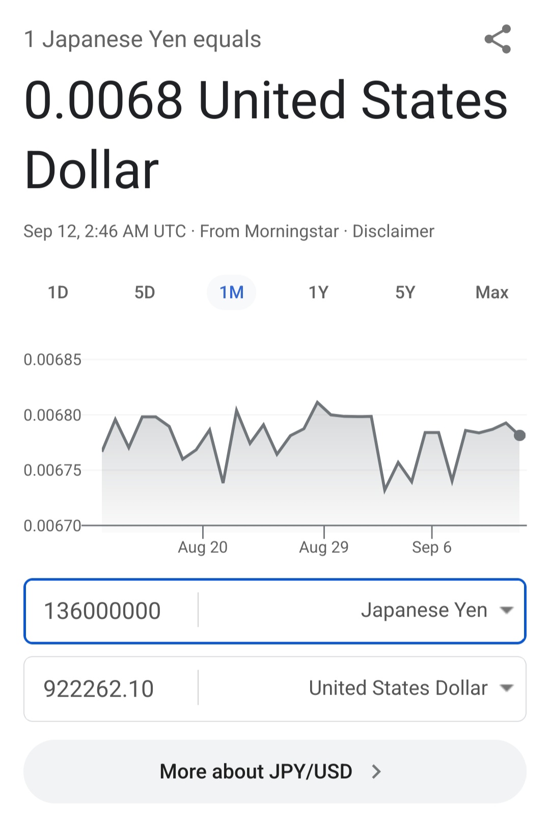Select the Max range tab
Viewport: 550px width, 826px height.
pos(492,292)
